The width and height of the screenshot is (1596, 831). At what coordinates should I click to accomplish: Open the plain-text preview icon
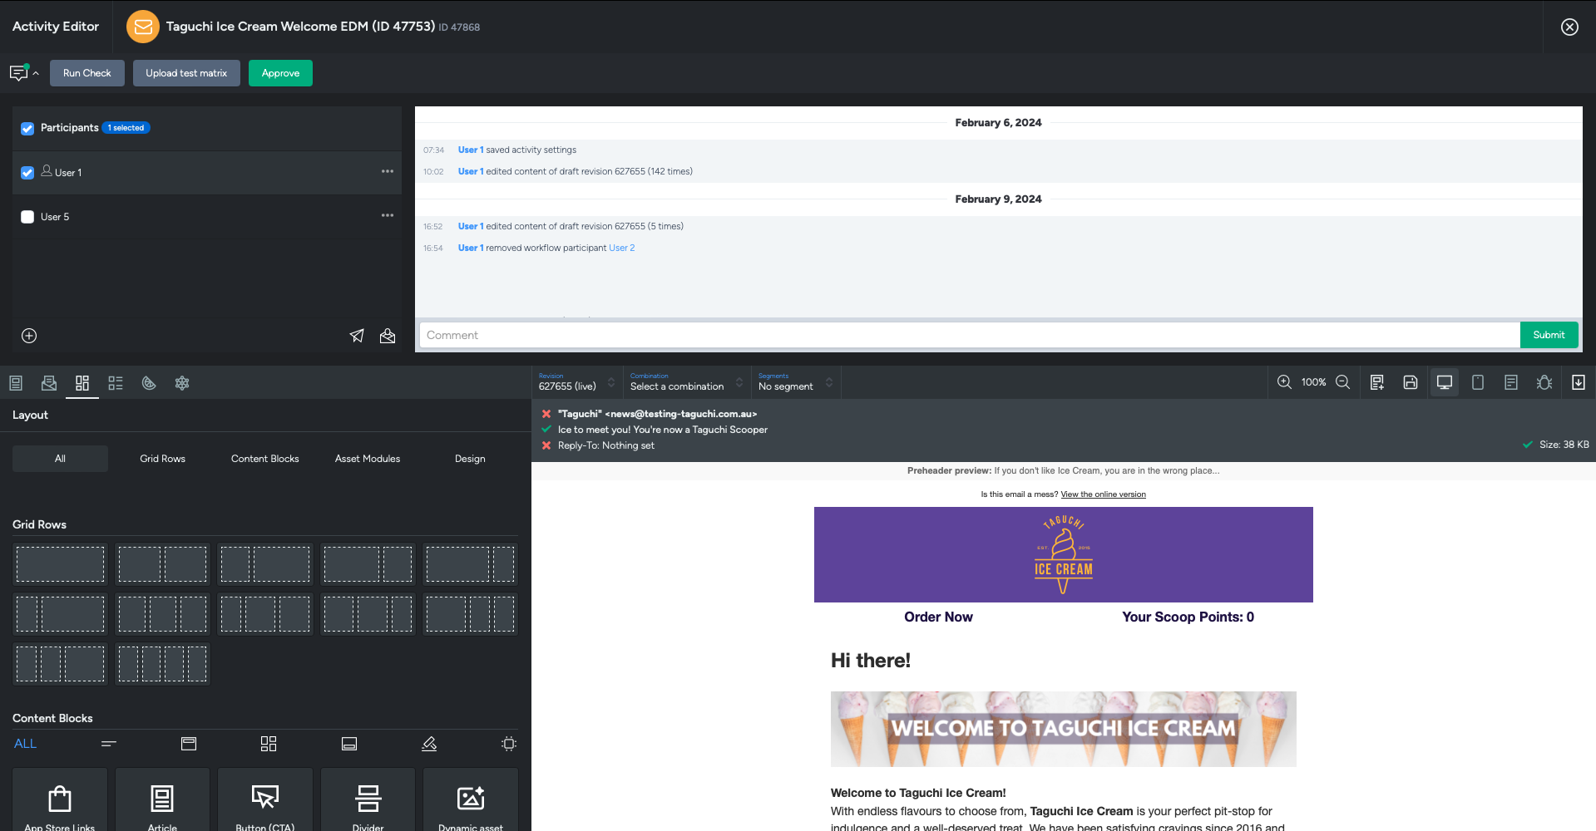pos(1511,382)
